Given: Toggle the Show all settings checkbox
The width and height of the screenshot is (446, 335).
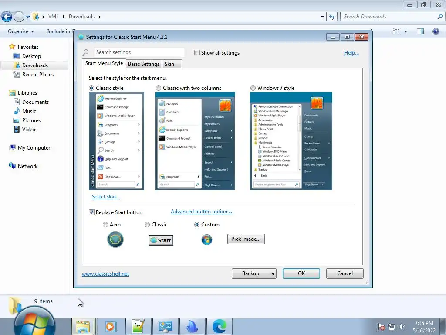Looking at the screenshot, I should pyautogui.click(x=197, y=53).
